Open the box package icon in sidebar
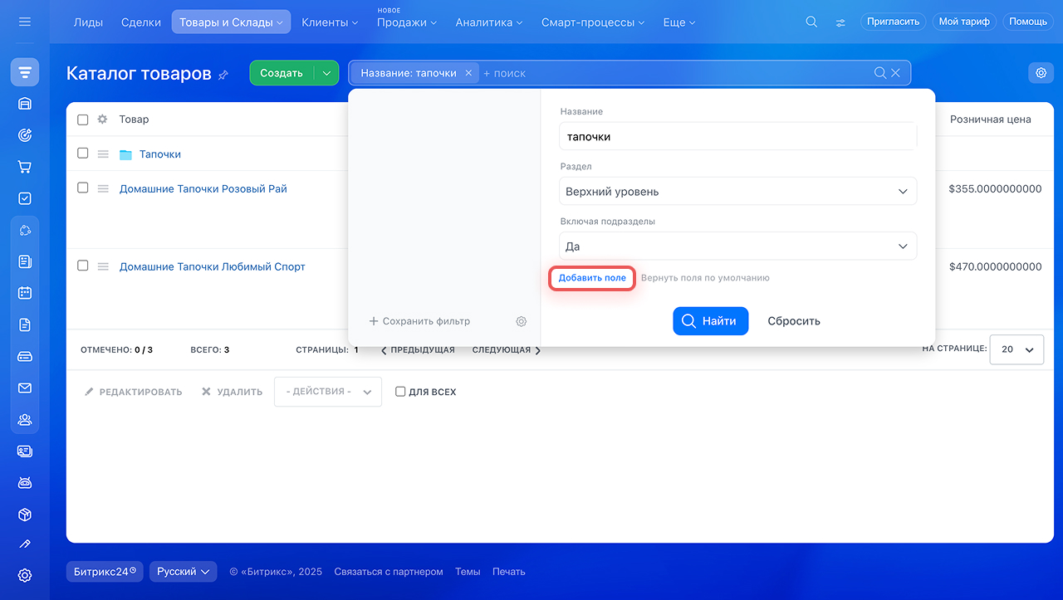 (x=25, y=515)
